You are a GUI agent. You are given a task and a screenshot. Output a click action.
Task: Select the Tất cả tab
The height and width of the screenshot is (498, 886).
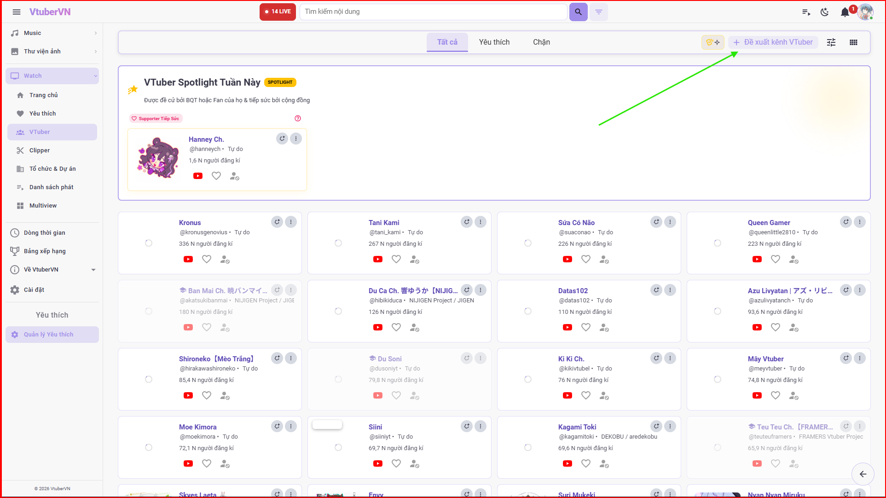point(447,42)
